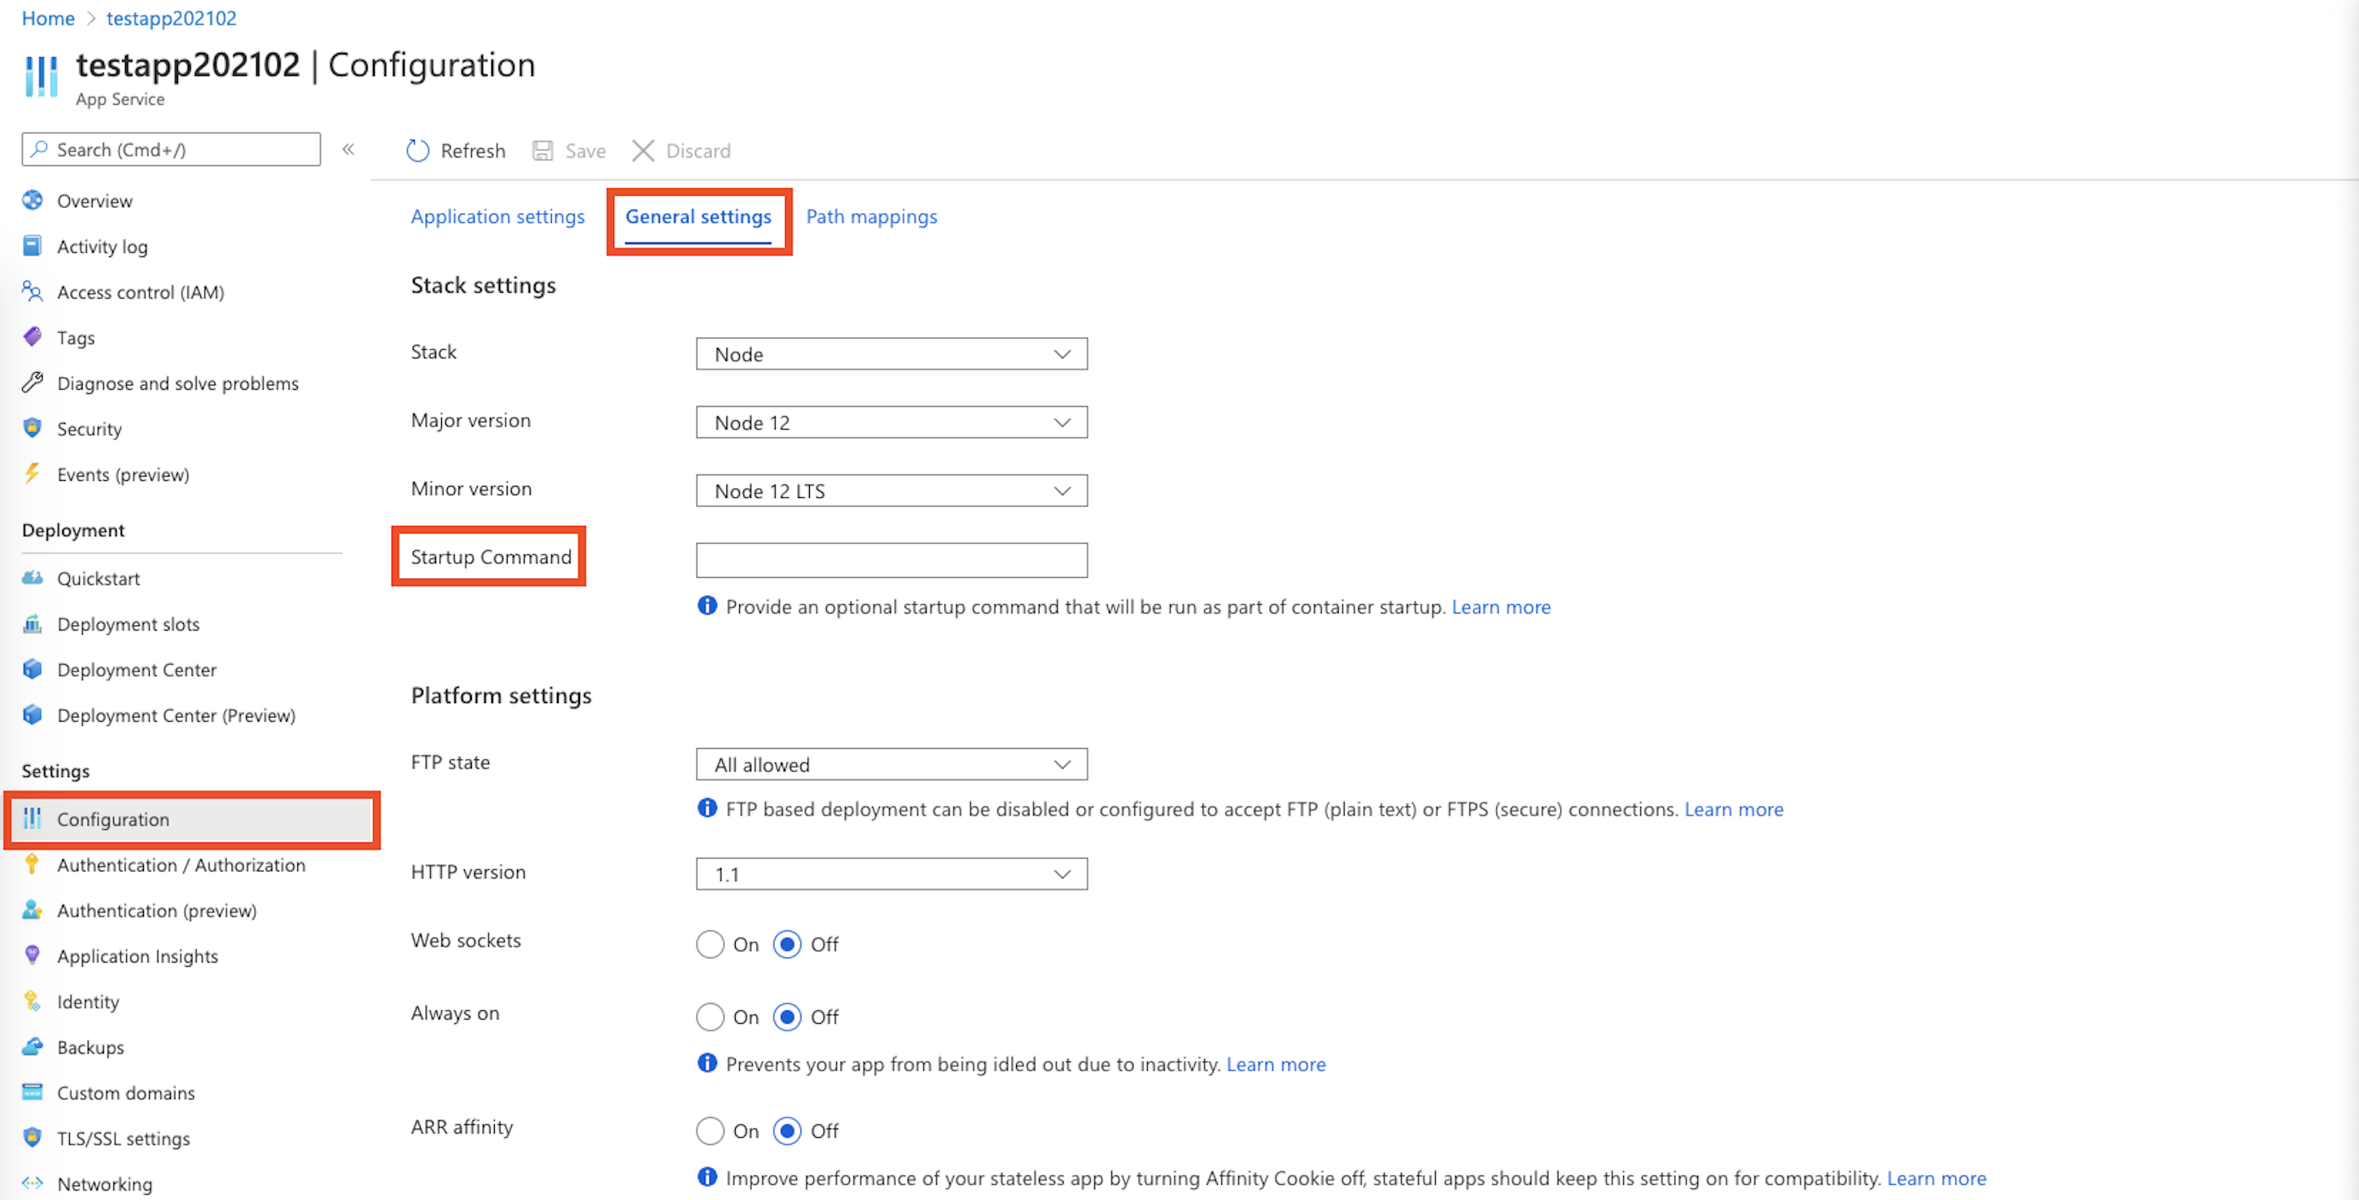Click the Application Insights bulb icon
This screenshot has height=1200, width=2359.
33,956
